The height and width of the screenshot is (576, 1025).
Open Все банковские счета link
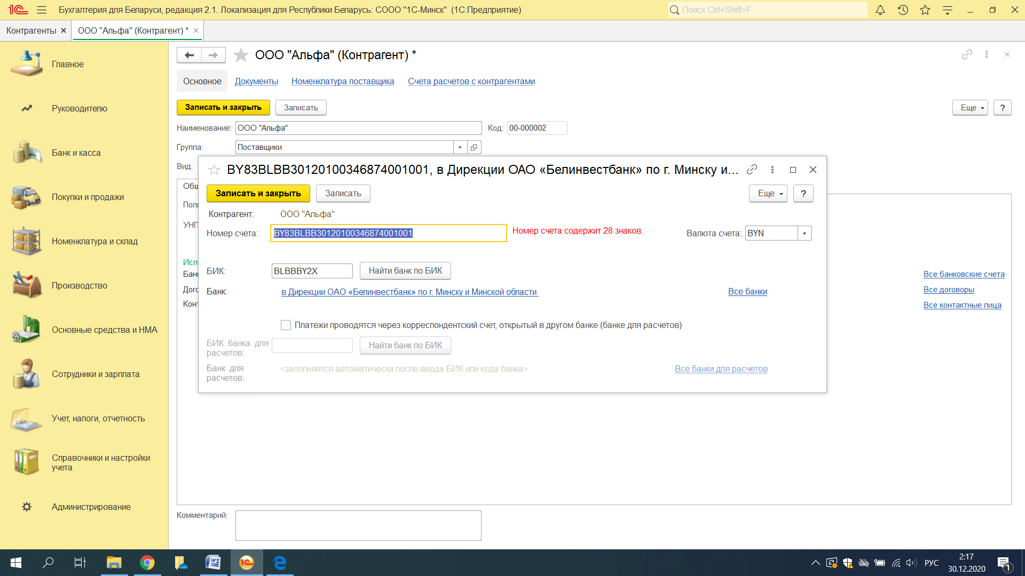coord(964,274)
